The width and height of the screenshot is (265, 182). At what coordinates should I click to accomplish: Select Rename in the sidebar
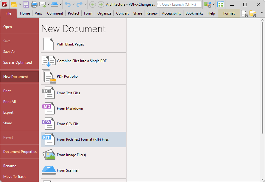coord(19,166)
